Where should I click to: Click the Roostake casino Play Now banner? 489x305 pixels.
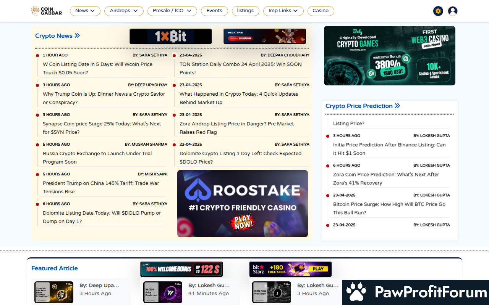242,204
